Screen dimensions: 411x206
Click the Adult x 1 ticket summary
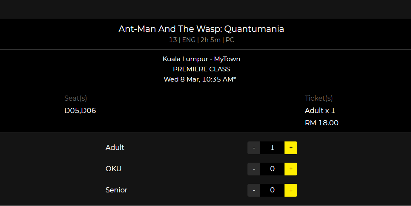[320, 110]
